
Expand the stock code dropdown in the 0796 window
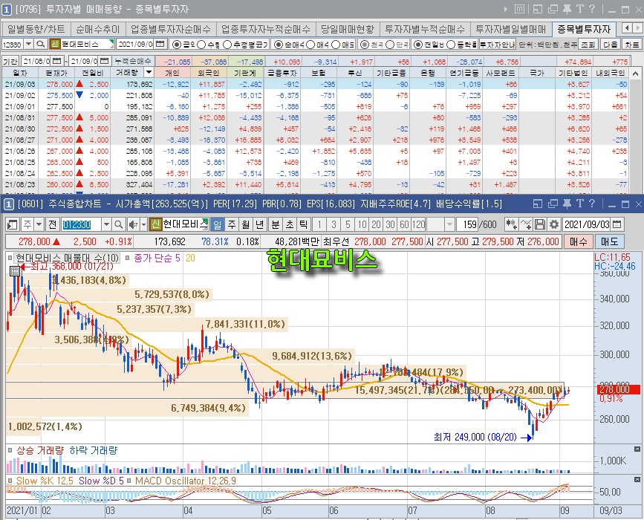[28, 45]
